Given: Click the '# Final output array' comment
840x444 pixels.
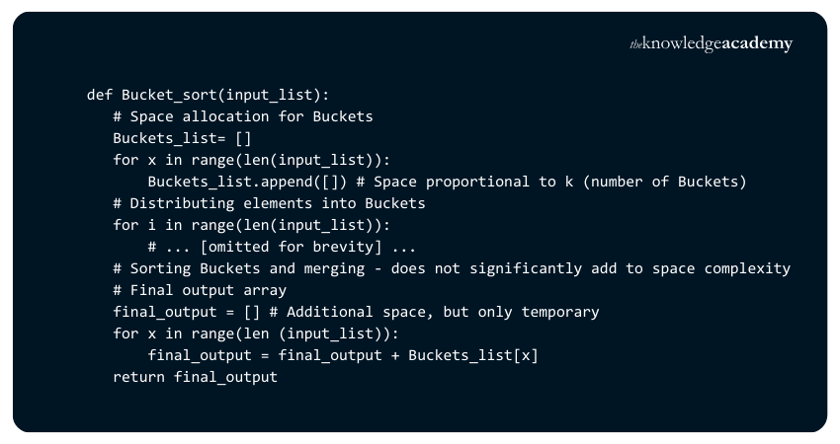Looking at the screenshot, I should [x=200, y=291].
